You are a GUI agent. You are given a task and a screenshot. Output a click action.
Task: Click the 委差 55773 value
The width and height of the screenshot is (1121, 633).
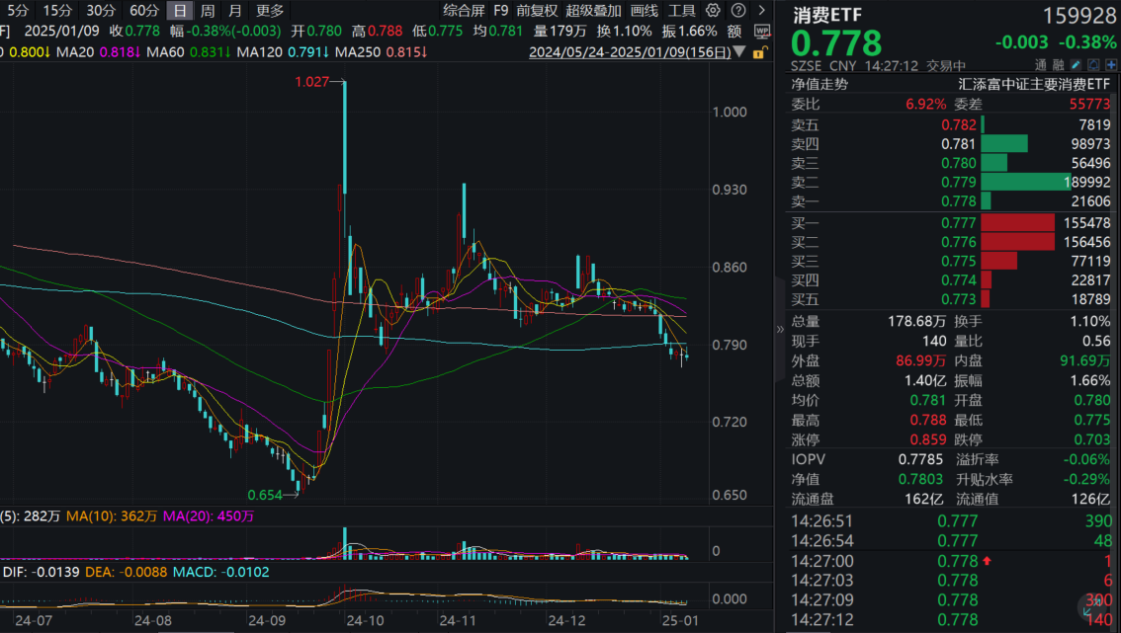[x=1089, y=105]
